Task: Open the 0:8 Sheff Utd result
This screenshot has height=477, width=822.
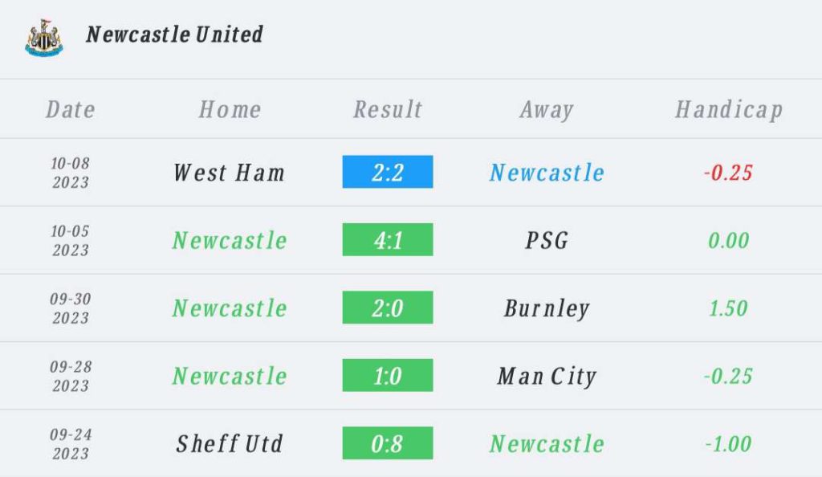Action: click(x=388, y=443)
